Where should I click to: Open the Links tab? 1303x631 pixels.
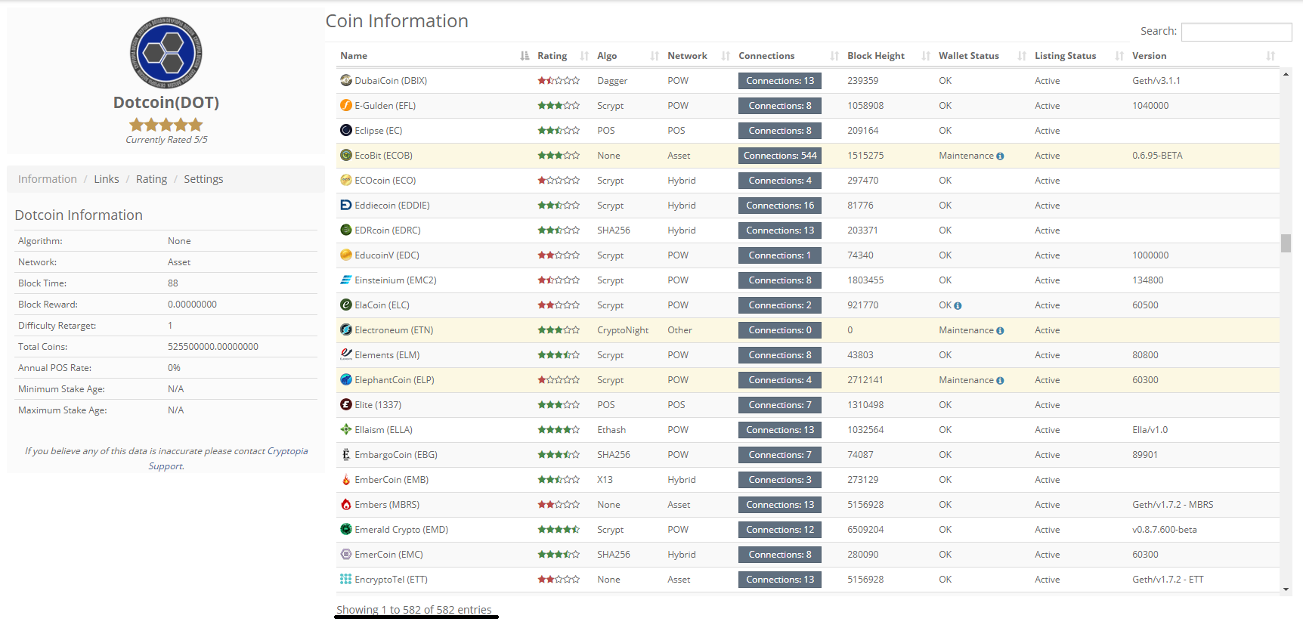(107, 179)
